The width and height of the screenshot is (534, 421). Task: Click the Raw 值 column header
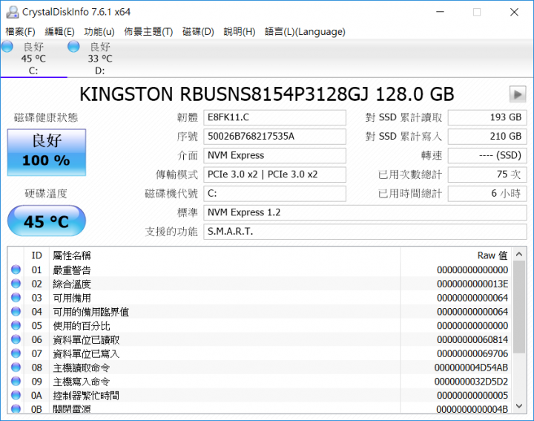click(x=457, y=255)
